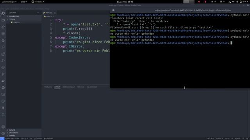Switch to the first workspace in the workspace switcher

[x=186, y=2]
